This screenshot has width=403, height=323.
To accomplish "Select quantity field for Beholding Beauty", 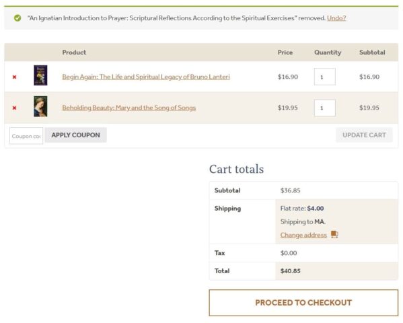I will [x=324, y=108].
